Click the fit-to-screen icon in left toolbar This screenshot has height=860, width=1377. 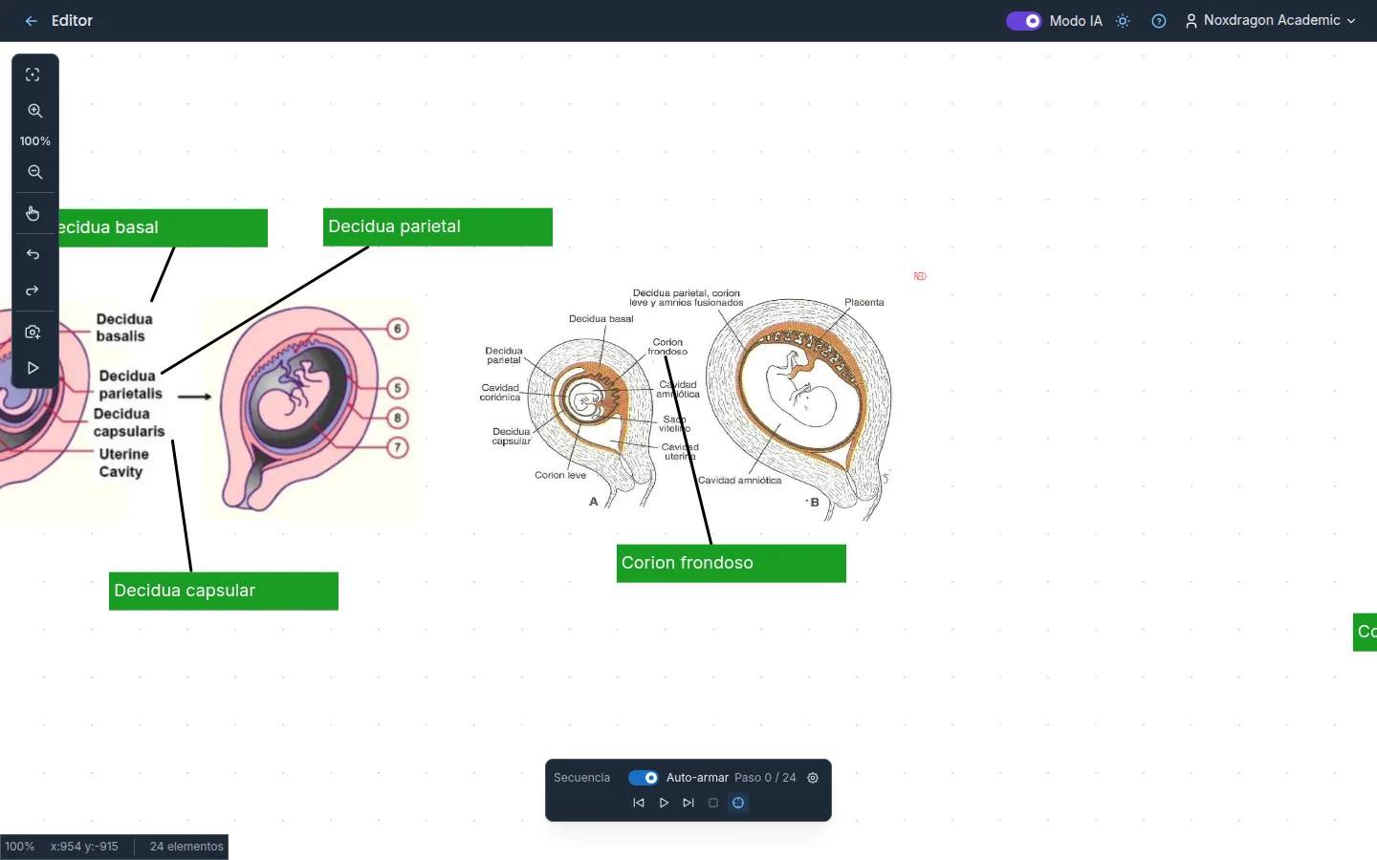pos(33,75)
